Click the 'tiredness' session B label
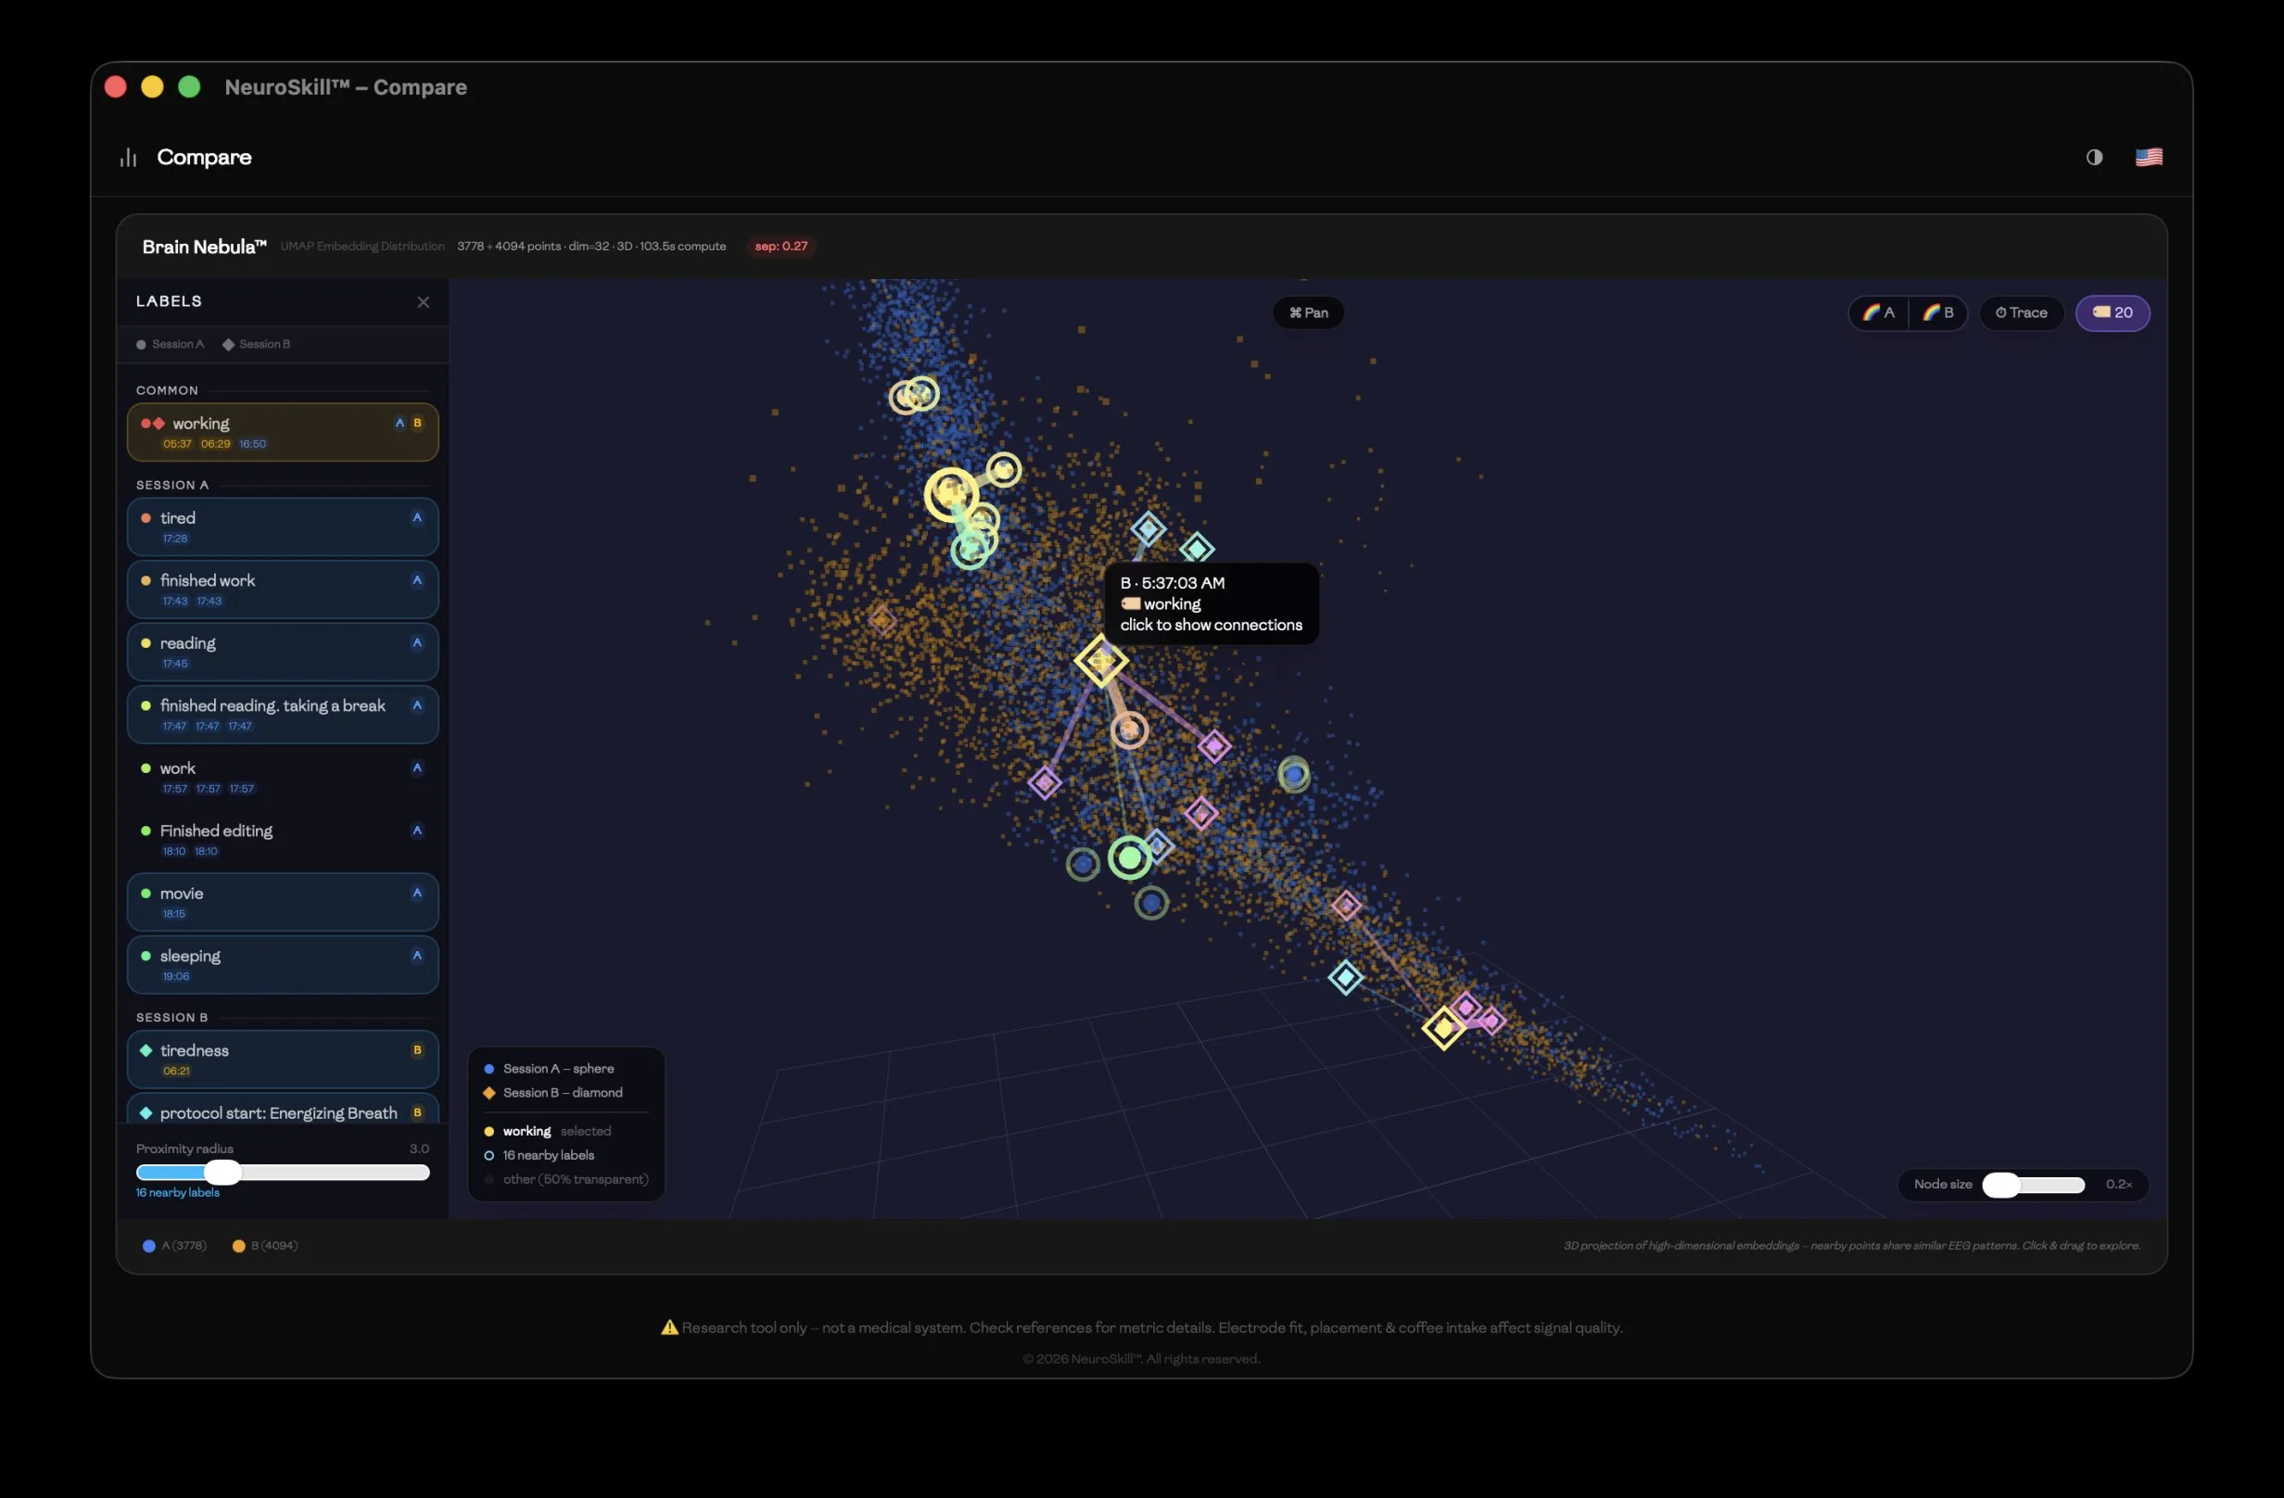The height and width of the screenshot is (1498, 2284). [x=282, y=1059]
